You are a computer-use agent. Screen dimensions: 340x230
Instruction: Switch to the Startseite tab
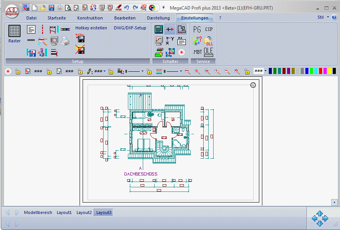coord(57,18)
